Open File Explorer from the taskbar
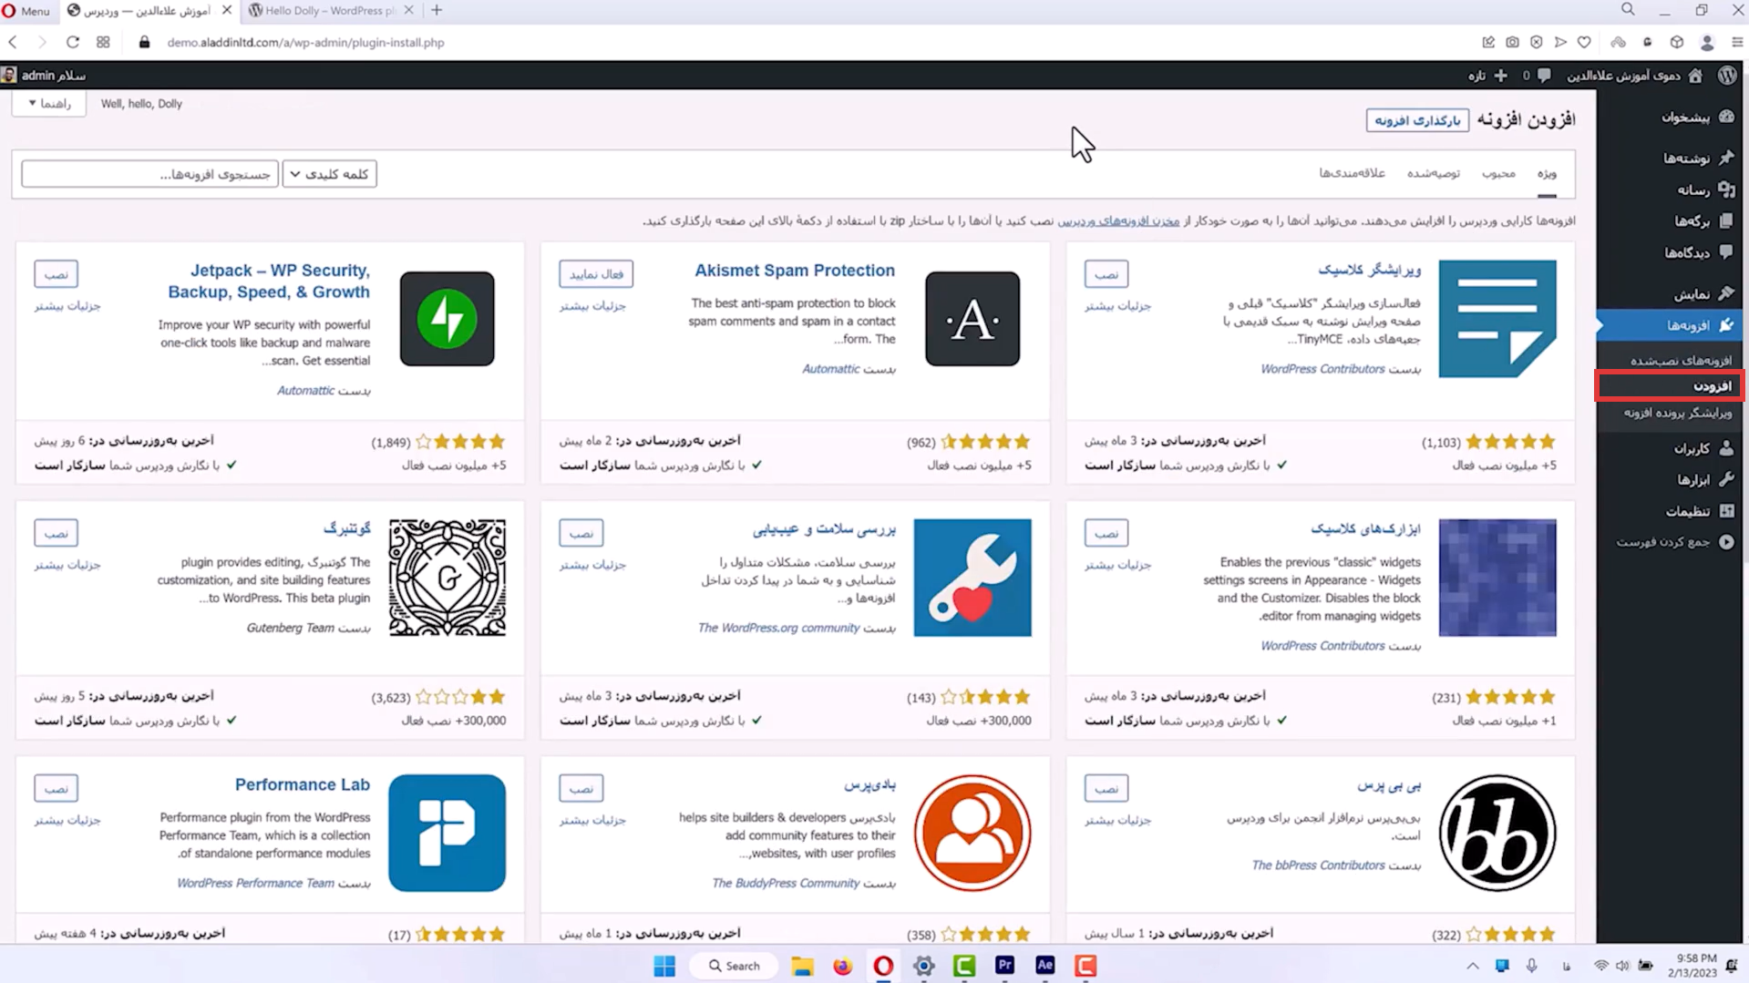 point(802,966)
